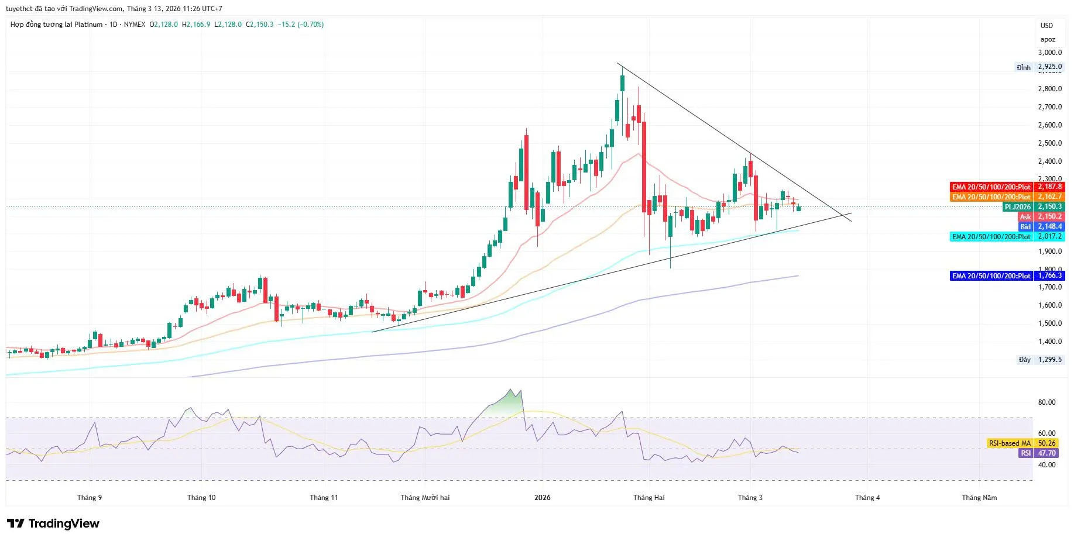Open the apoz unit selector
Viewport: 1074px width, 541px height.
point(1048,40)
